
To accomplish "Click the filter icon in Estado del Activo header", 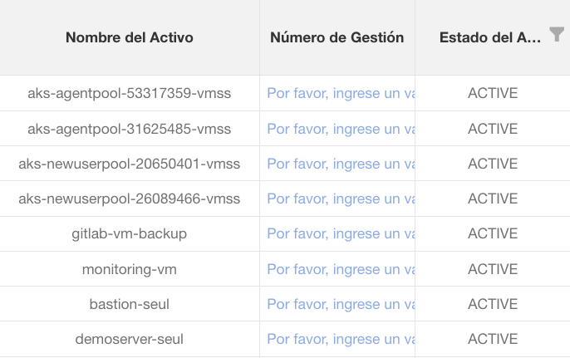I will coord(557,35).
